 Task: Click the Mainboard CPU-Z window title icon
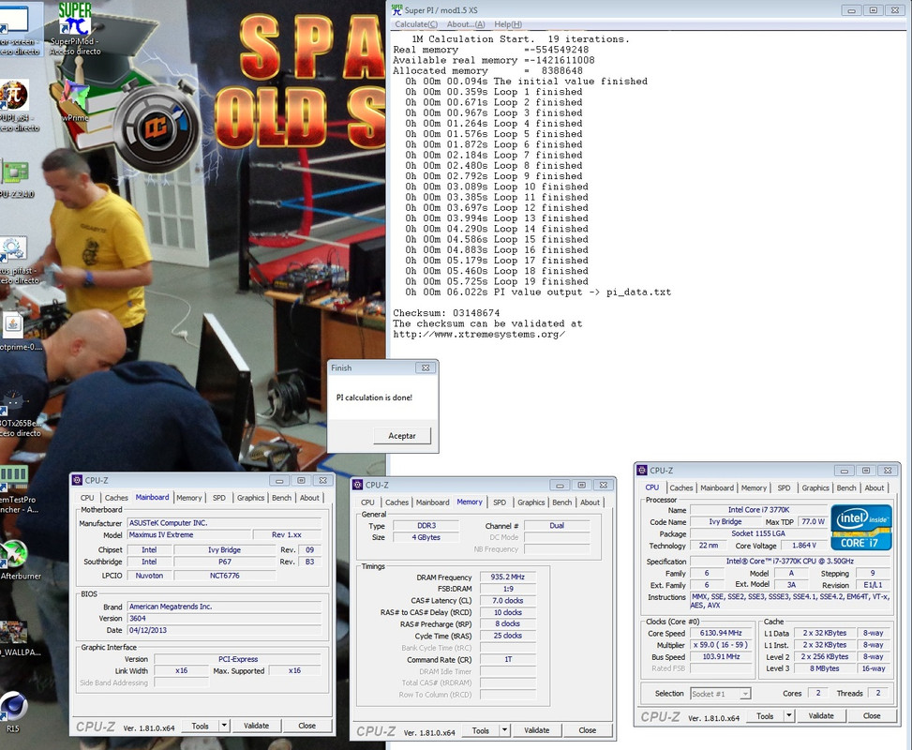77,480
